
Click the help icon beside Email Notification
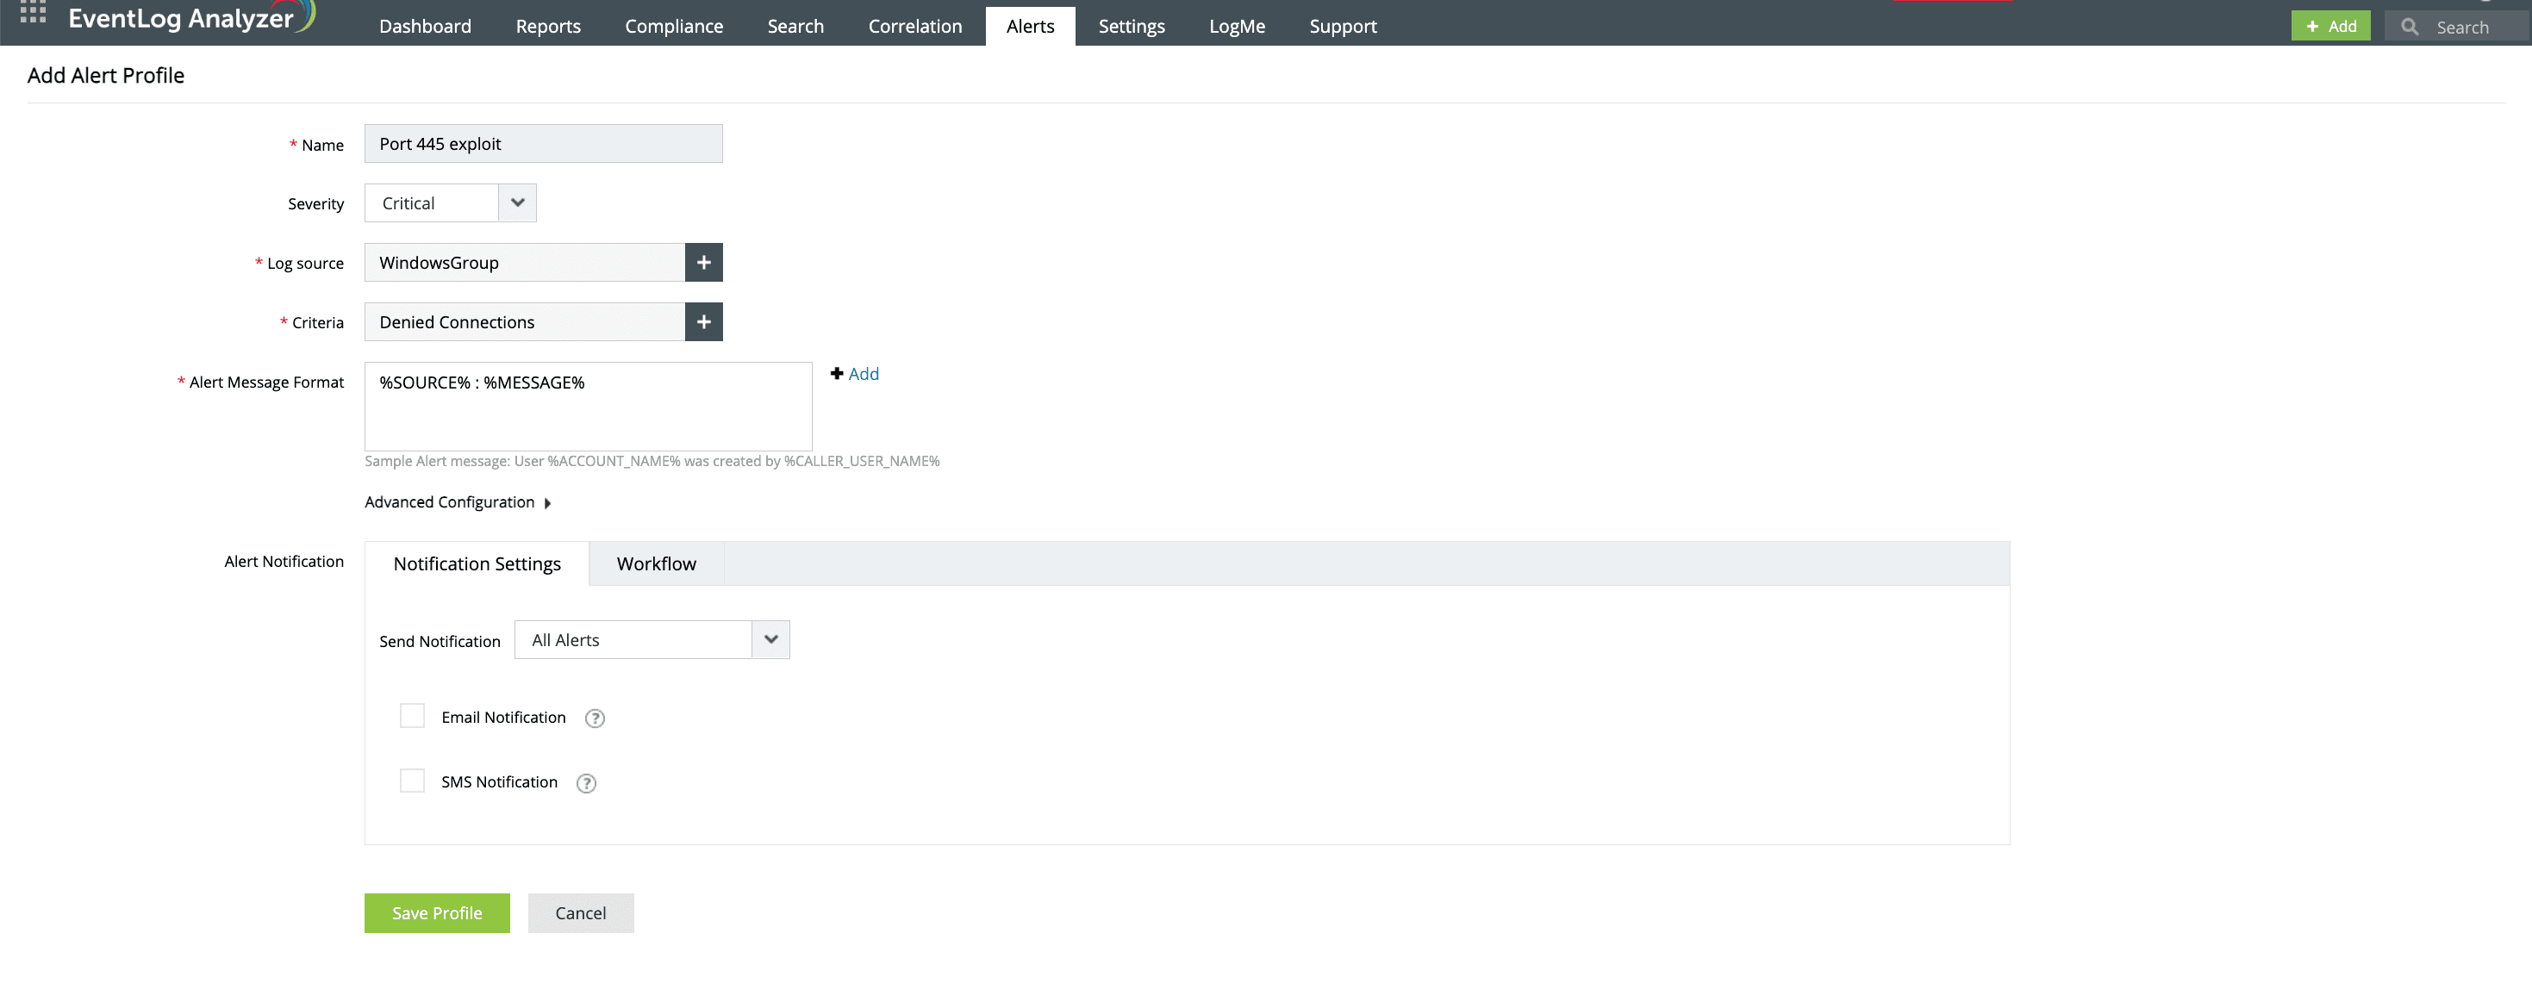[x=594, y=719]
